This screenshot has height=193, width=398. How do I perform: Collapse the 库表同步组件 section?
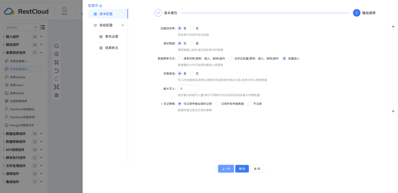[x=40, y=52]
